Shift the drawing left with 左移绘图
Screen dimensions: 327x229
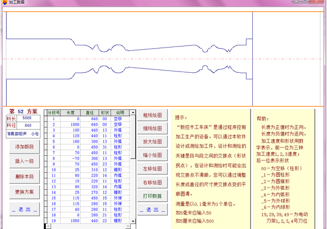153,169
